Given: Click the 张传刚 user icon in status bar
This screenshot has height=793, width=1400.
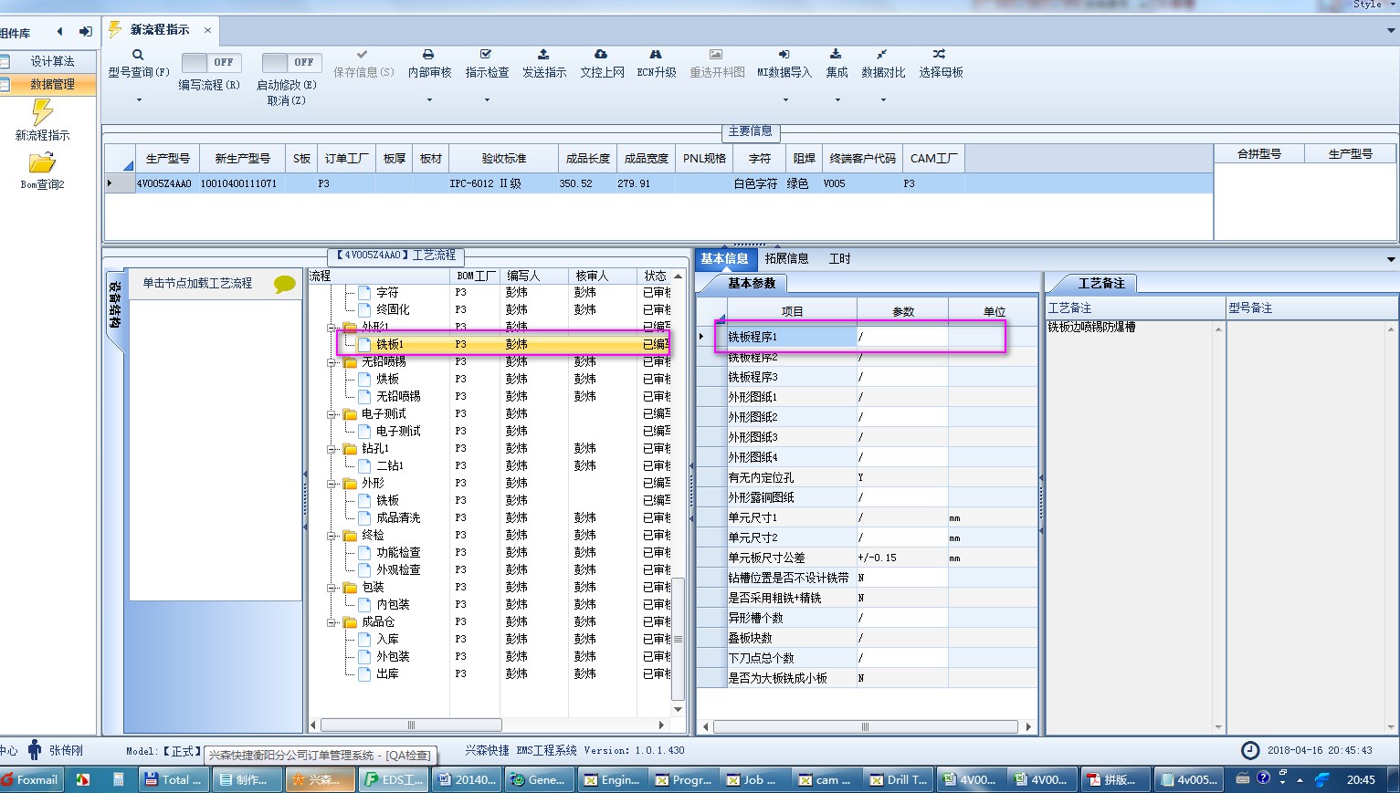Looking at the screenshot, I should tap(35, 750).
